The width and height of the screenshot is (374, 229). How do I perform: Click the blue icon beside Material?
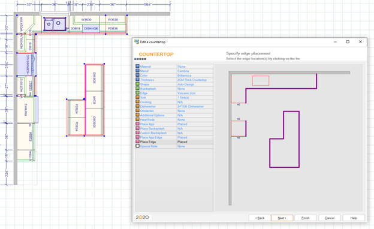tap(137, 67)
